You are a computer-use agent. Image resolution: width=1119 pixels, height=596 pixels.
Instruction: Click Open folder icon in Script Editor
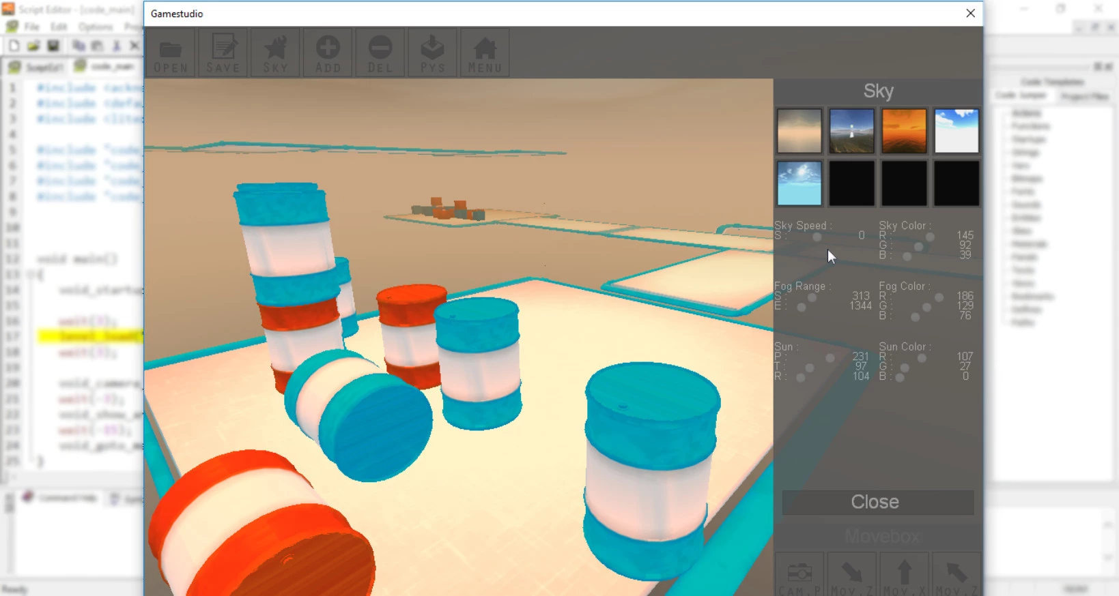(x=33, y=46)
